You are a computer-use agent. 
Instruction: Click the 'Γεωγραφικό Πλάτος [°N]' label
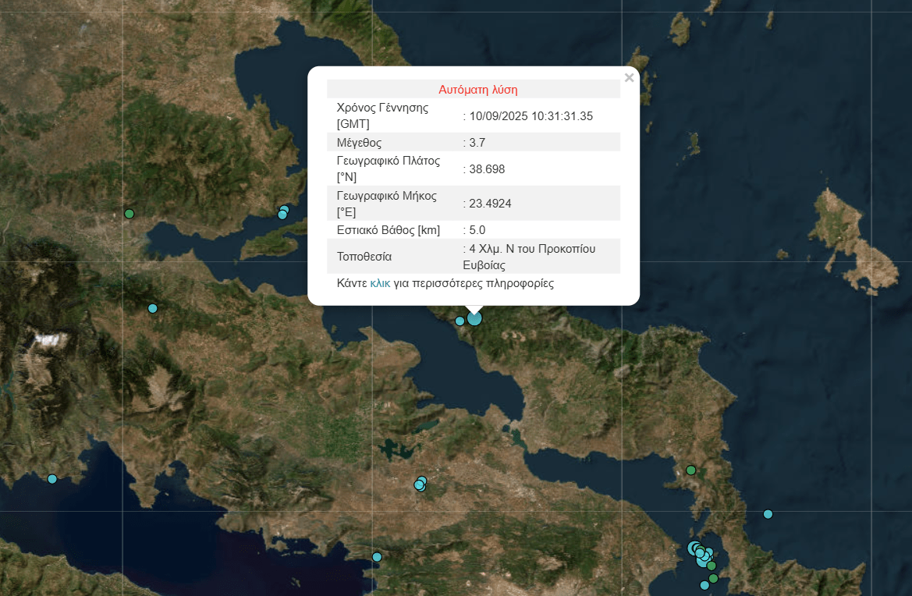point(389,169)
